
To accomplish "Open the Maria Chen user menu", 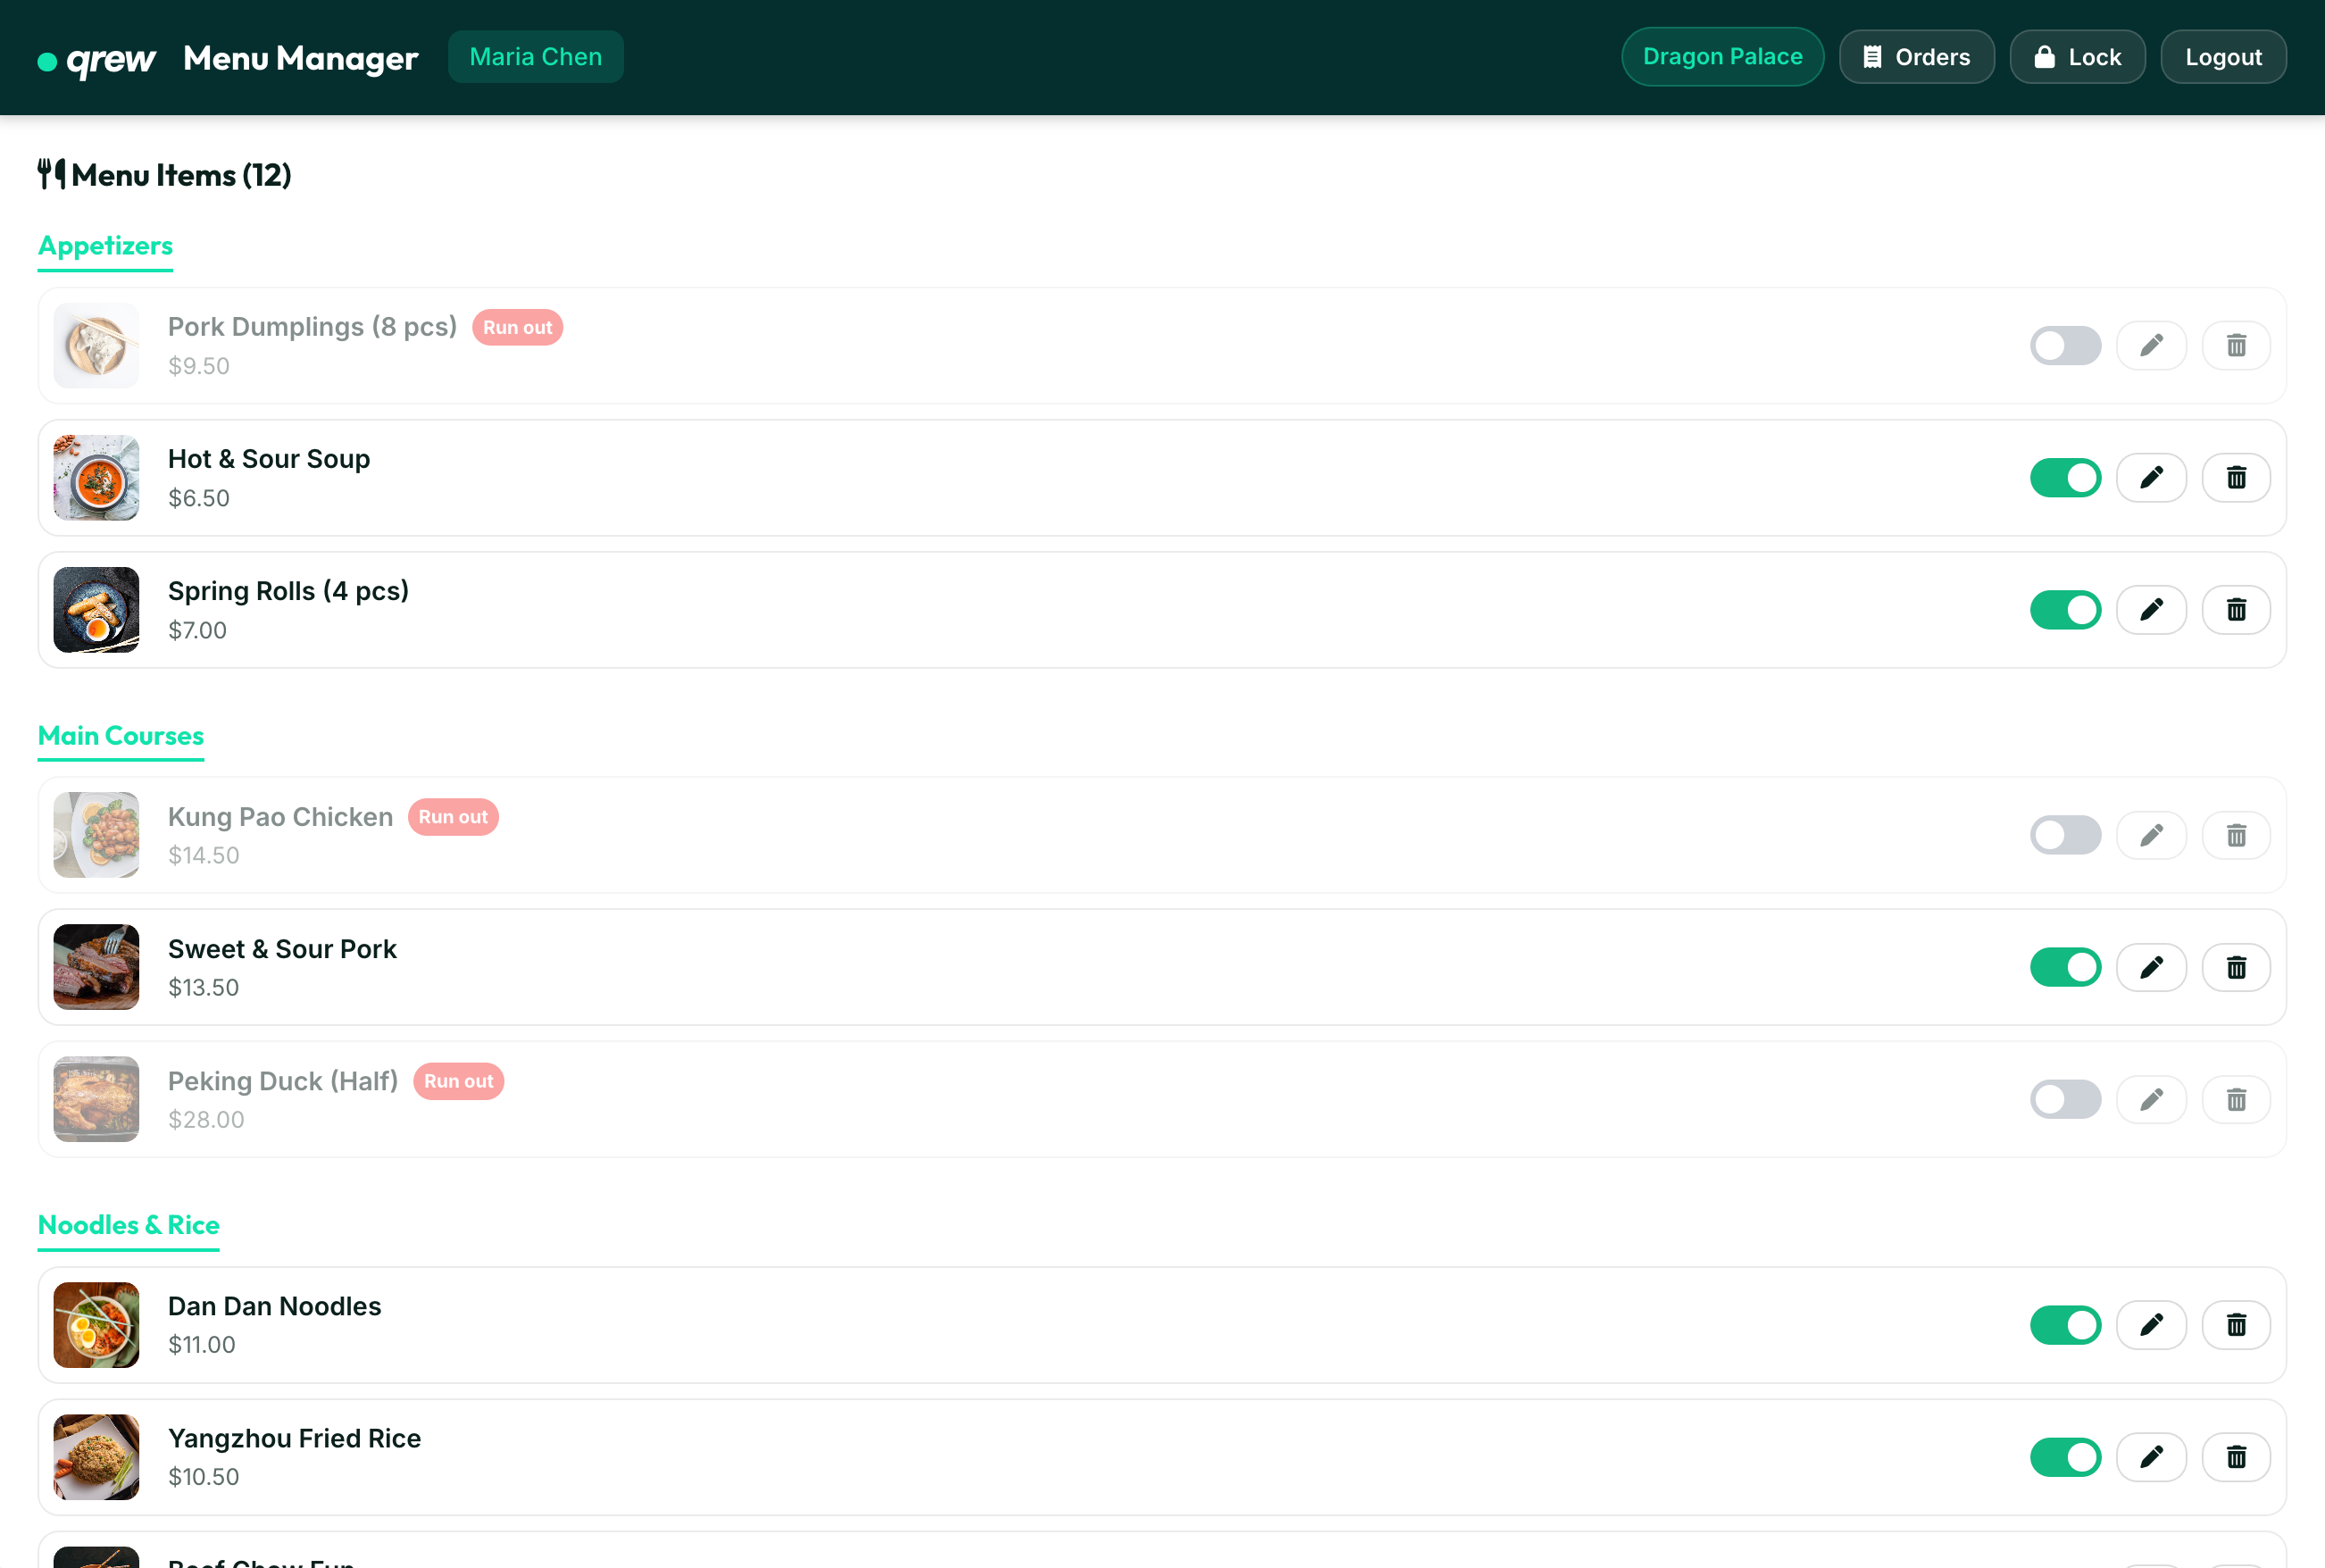I will (535, 56).
